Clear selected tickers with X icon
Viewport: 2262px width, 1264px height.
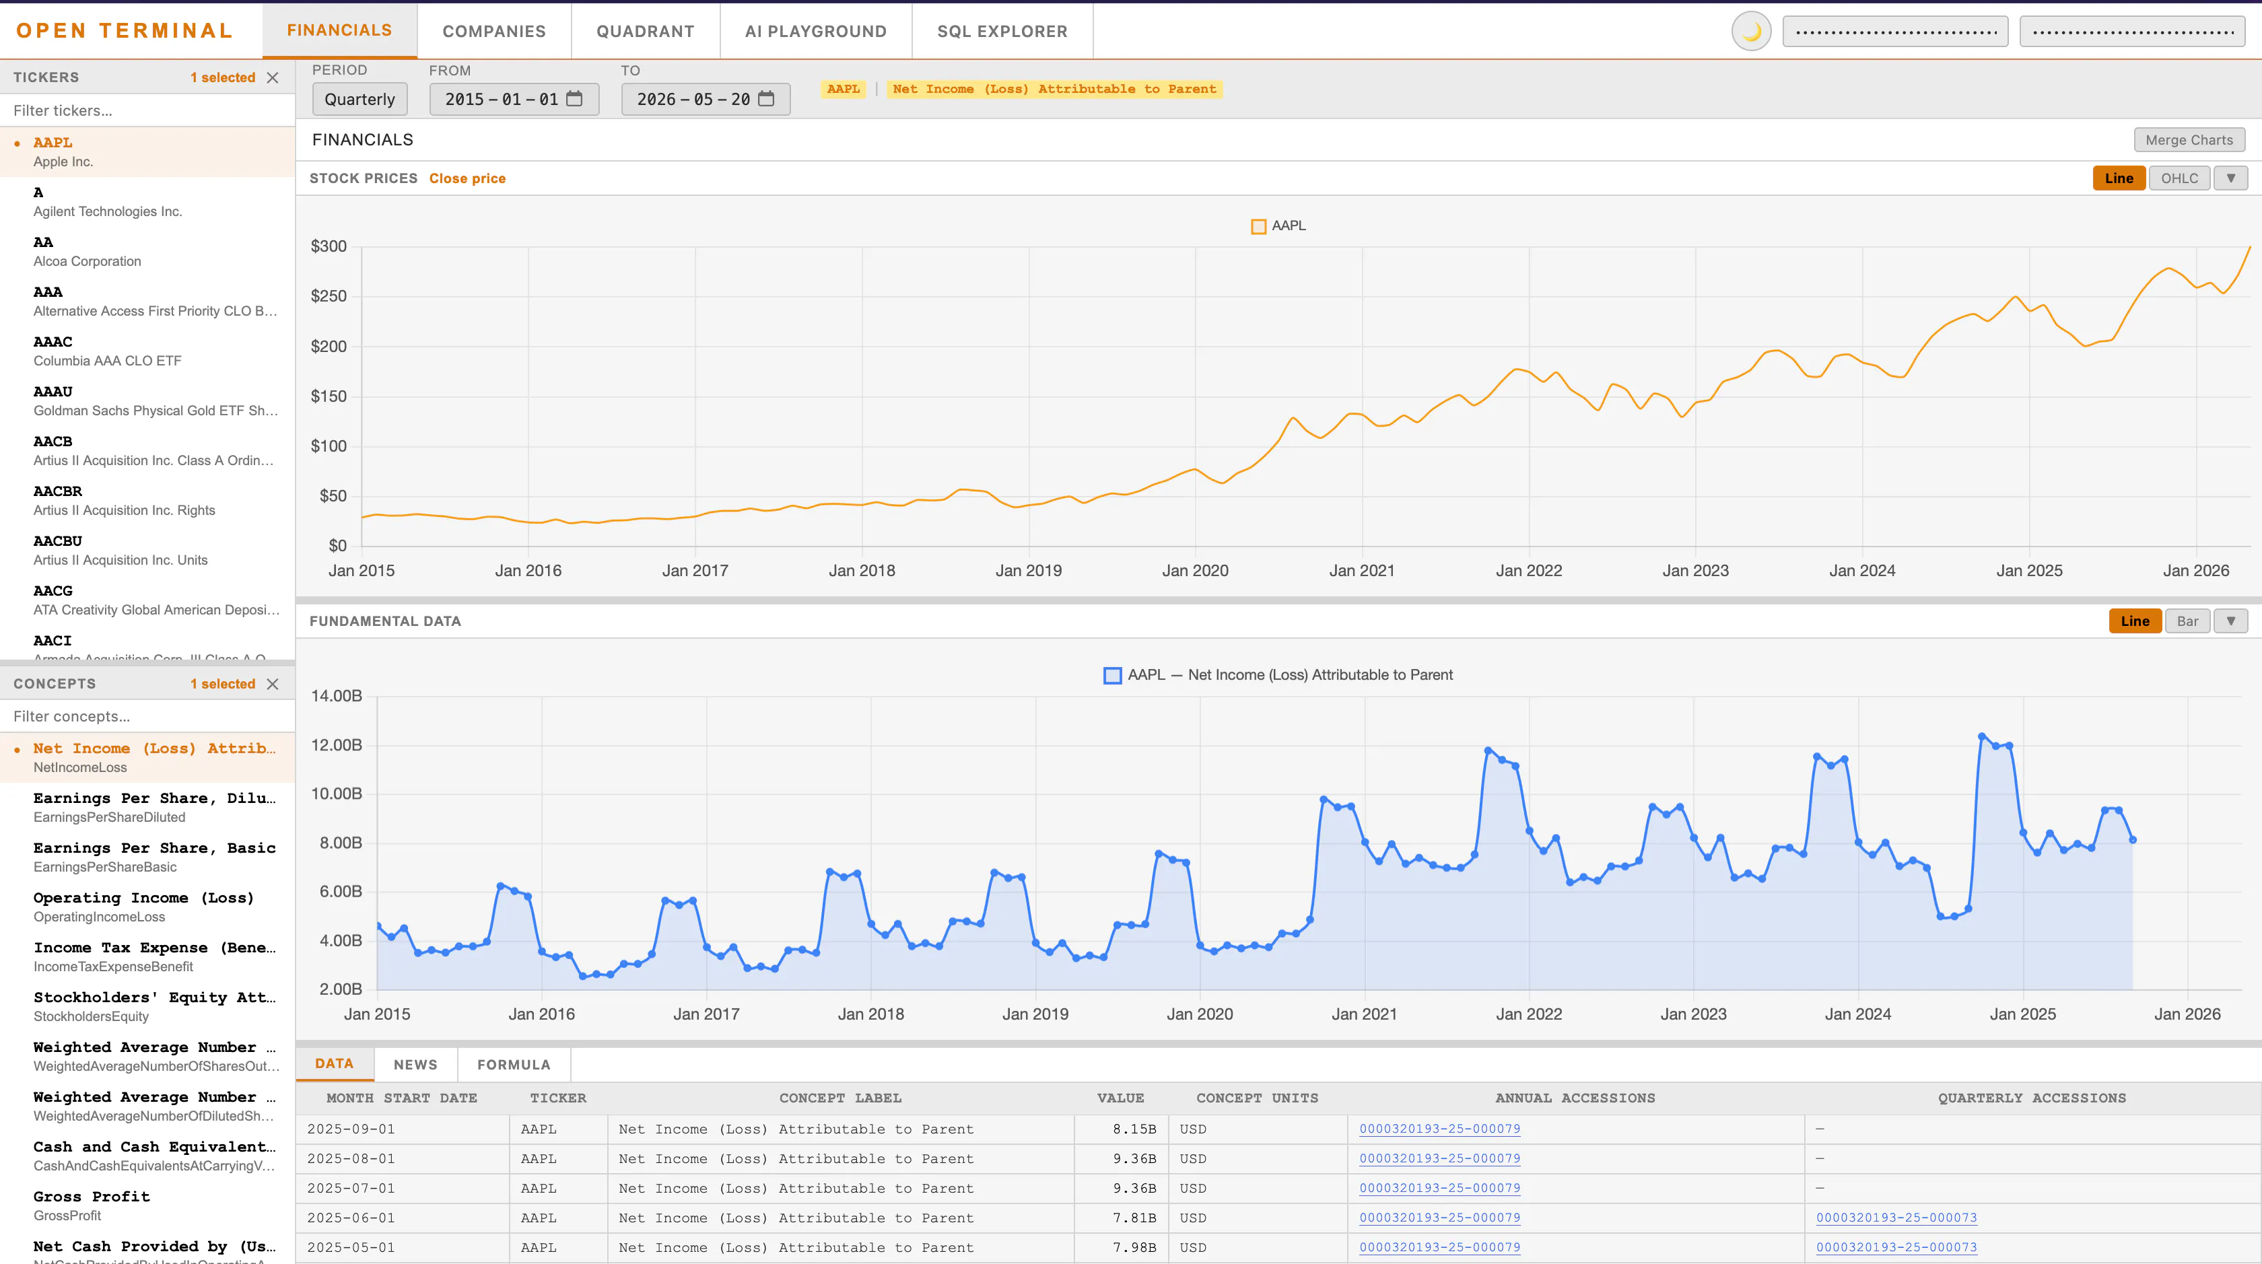tap(273, 77)
